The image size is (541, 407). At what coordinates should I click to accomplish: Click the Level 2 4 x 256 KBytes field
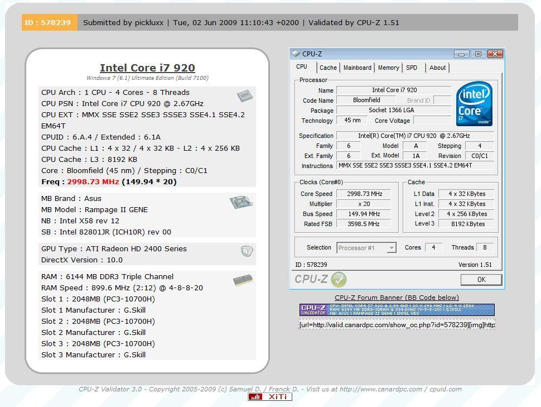pos(466,214)
